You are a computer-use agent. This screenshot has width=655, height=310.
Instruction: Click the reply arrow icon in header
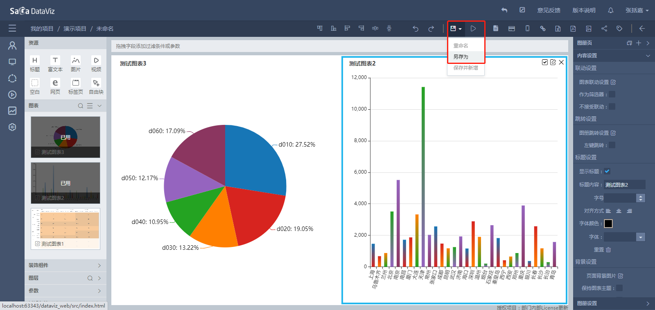(504, 10)
